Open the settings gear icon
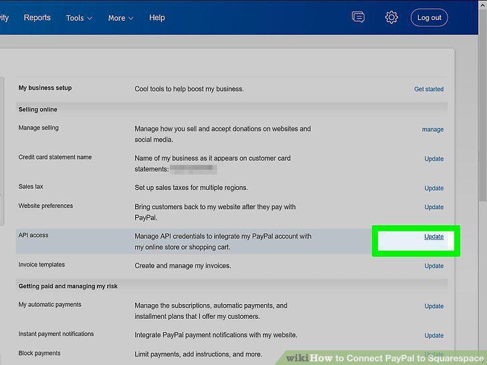Viewport: 487px width, 365px height. (x=391, y=17)
